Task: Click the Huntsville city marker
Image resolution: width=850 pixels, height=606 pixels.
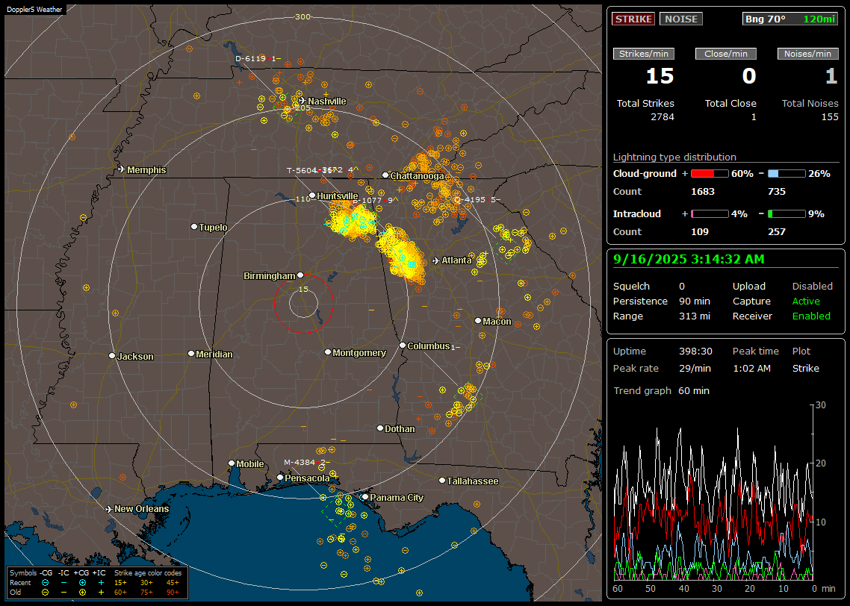Action: 312,196
